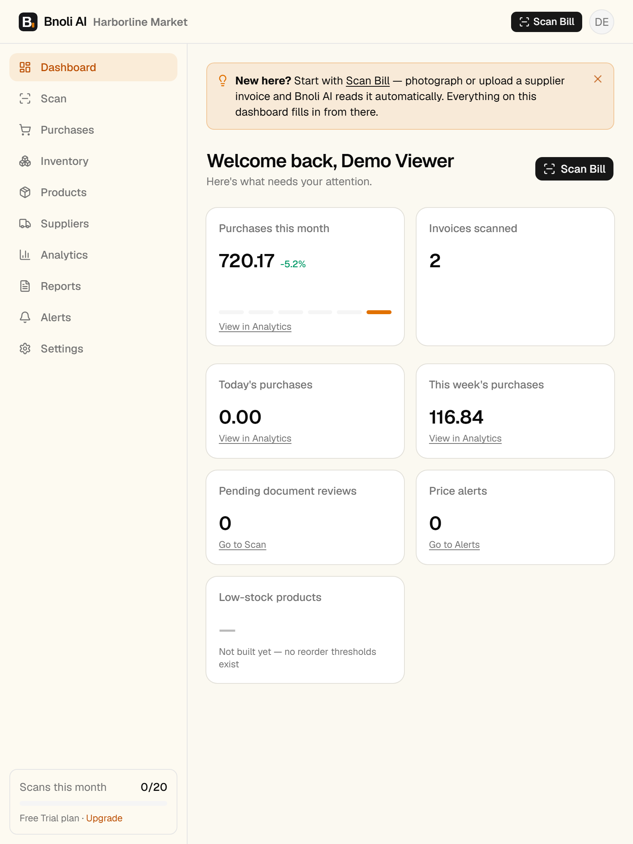Screen dimensions: 633x844
Task: Follow the Go to Scan link
Action: [x=243, y=545]
